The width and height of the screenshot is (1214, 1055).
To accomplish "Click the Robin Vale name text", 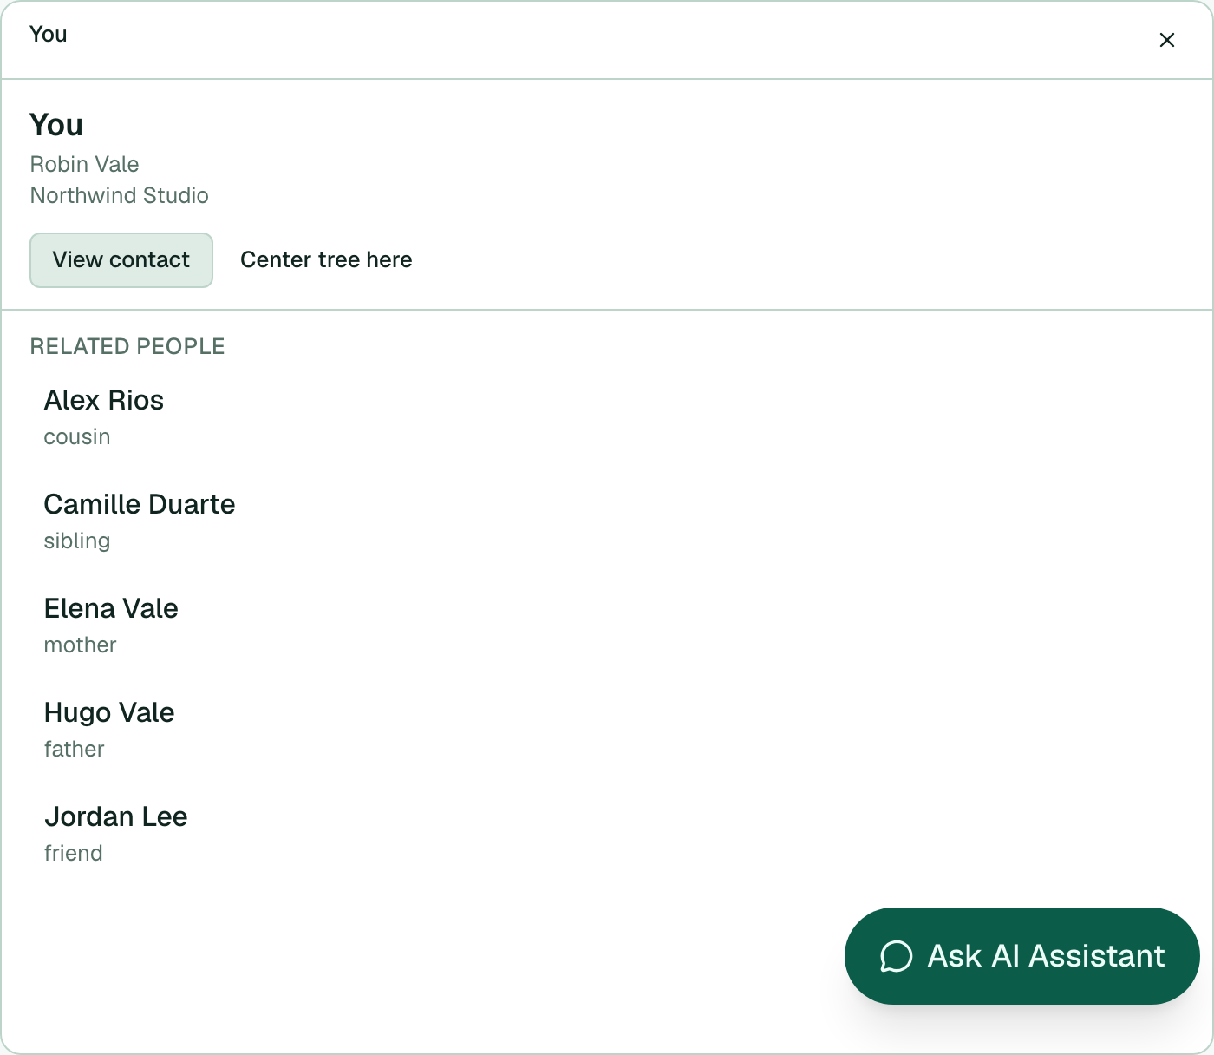I will point(84,164).
